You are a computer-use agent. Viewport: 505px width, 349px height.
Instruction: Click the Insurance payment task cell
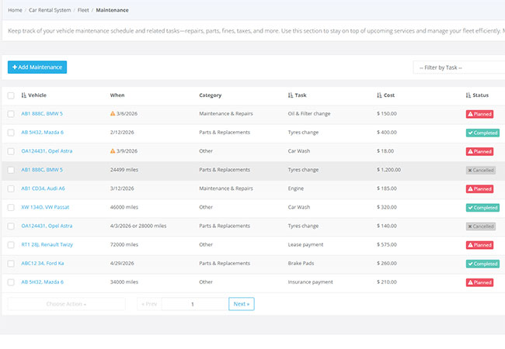(311, 282)
